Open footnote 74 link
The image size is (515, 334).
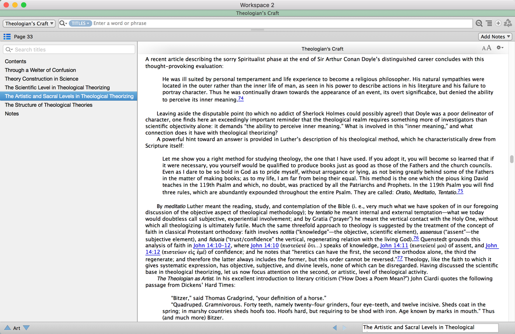click(x=241, y=98)
